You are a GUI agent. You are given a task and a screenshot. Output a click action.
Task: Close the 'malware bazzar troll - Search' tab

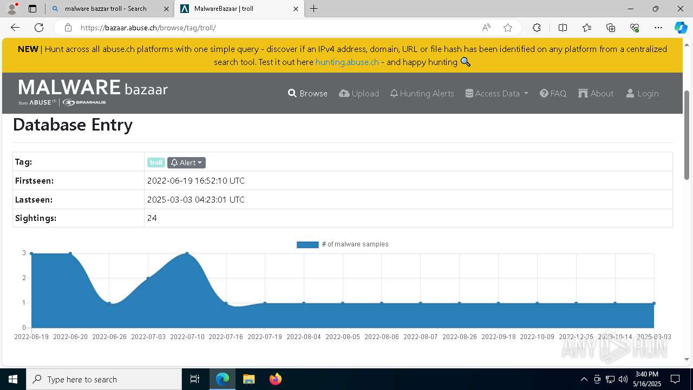coord(166,9)
